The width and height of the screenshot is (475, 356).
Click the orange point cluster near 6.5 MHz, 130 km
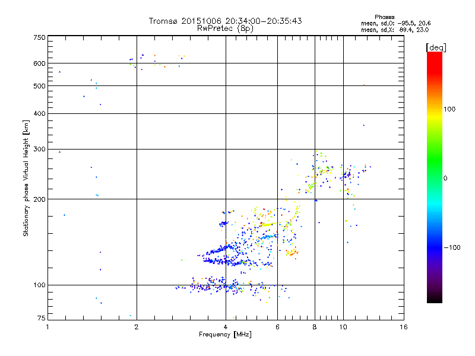[292, 253]
